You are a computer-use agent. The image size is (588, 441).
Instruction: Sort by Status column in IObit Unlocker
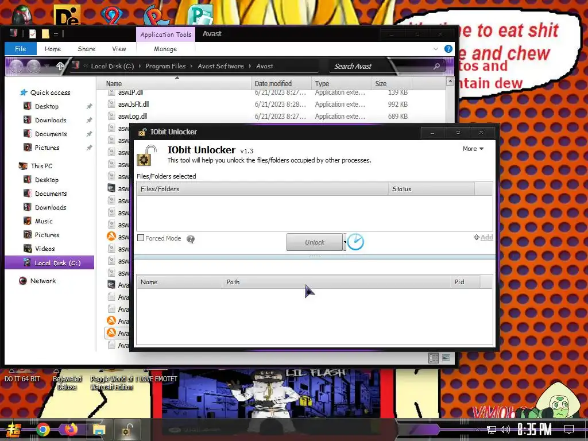coord(431,189)
